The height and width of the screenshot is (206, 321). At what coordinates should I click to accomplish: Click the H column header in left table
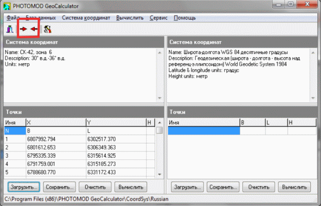click(150, 123)
